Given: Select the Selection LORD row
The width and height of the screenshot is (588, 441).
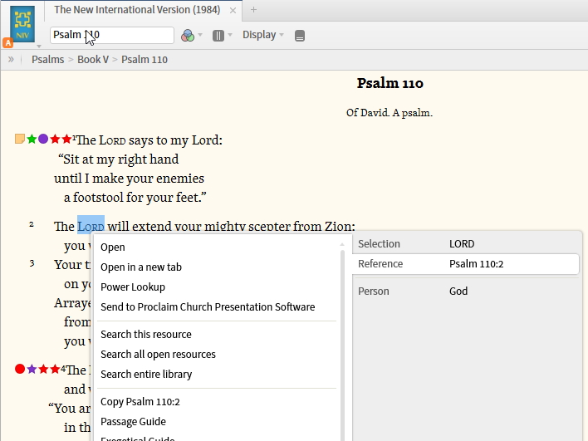Looking at the screenshot, I should [x=466, y=243].
